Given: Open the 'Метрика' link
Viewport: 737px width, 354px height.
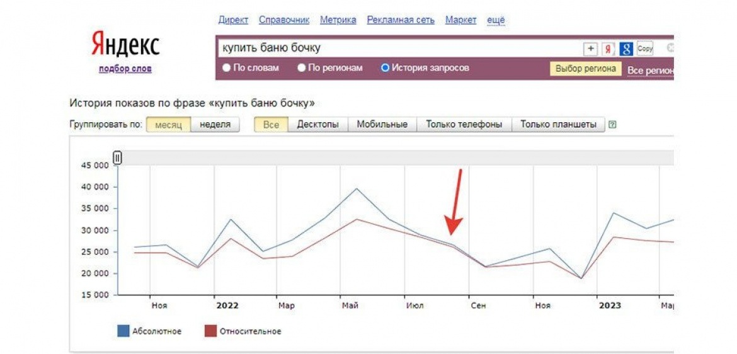Looking at the screenshot, I should pyautogui.click(x=338, y=20).
